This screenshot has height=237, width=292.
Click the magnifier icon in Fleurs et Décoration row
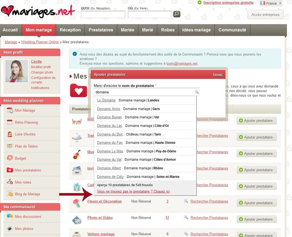[x=186, y=201]
